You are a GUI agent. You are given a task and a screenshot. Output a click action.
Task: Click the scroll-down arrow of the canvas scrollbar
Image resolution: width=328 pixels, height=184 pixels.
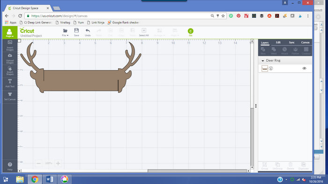point(252,167)
